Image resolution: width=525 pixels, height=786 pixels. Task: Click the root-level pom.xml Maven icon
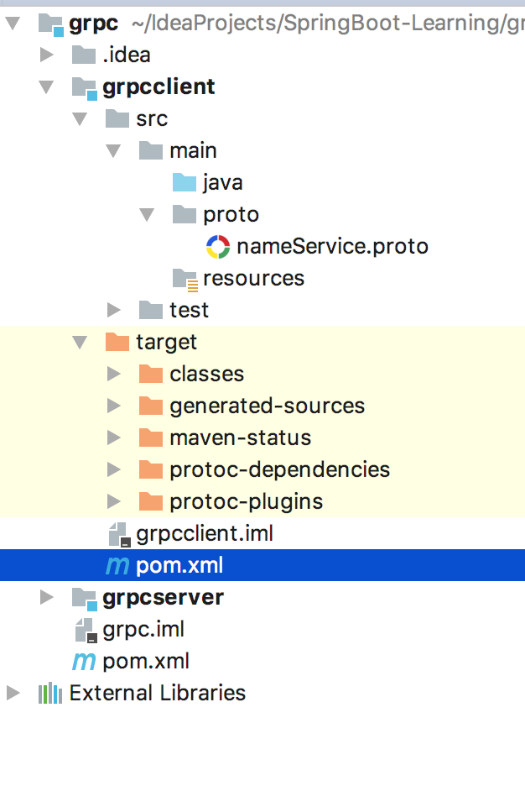point(83,661)
